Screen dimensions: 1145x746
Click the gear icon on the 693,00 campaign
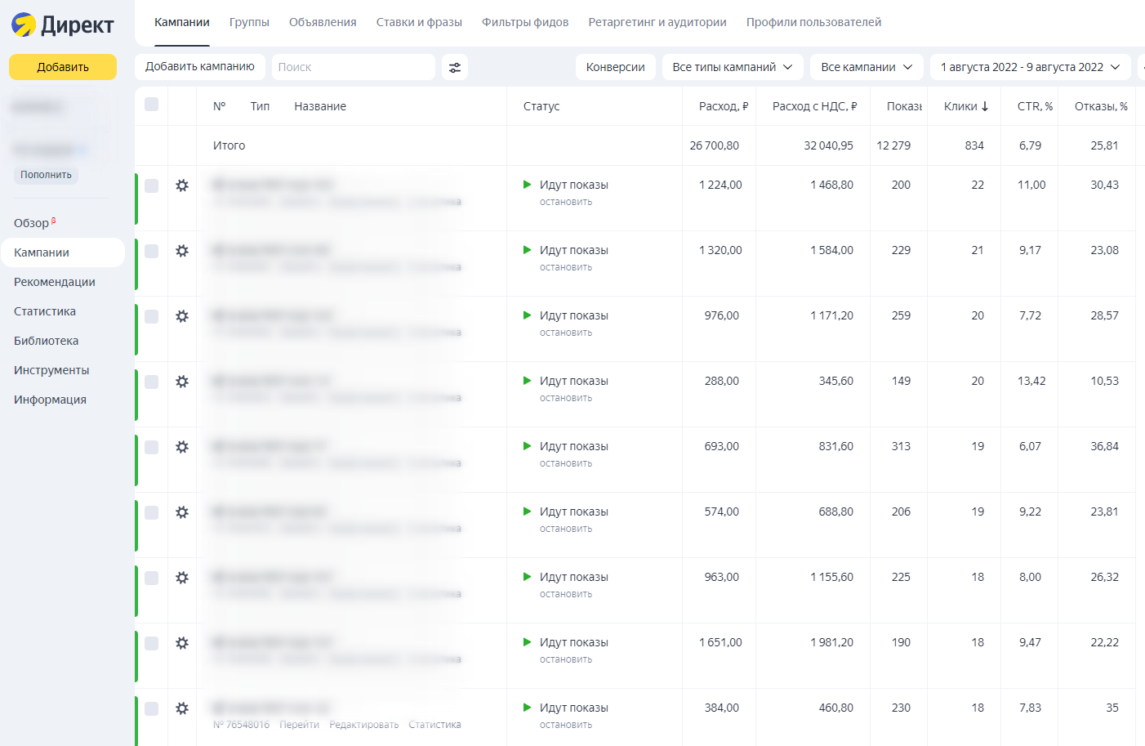[x=182, y=447]
